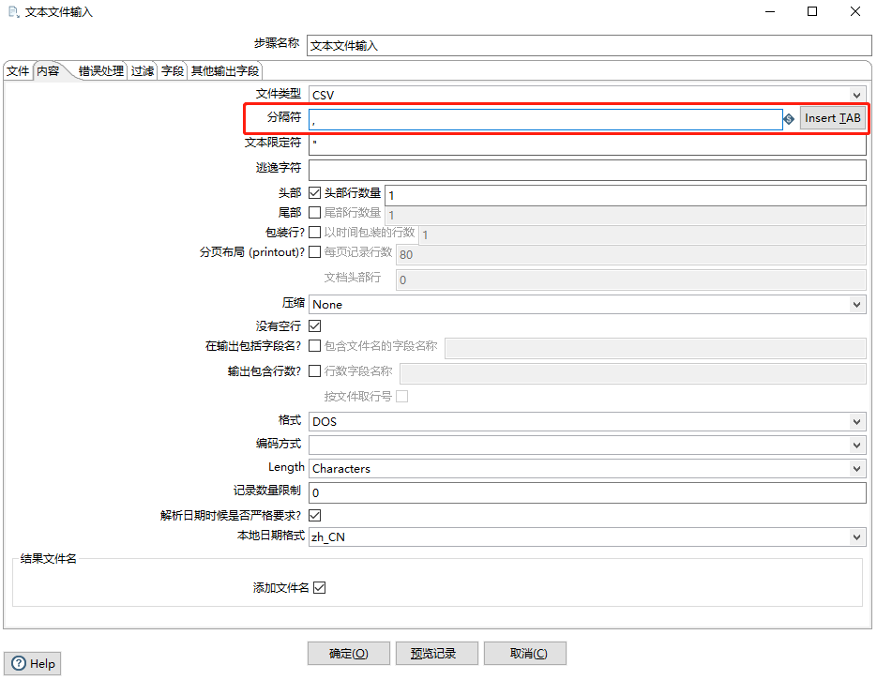Expand the 编码方式 encoding dropdown
This screenshot has width=877, height=680.
click(586, 446)
